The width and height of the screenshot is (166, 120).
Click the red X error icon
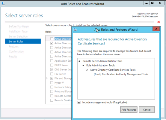159,22
